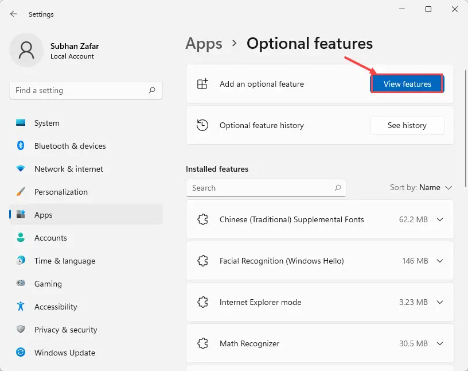The width and height of the screenshot is (468, 371).
Task: Go to Windows Update label
Action: [x=65, y=353]
